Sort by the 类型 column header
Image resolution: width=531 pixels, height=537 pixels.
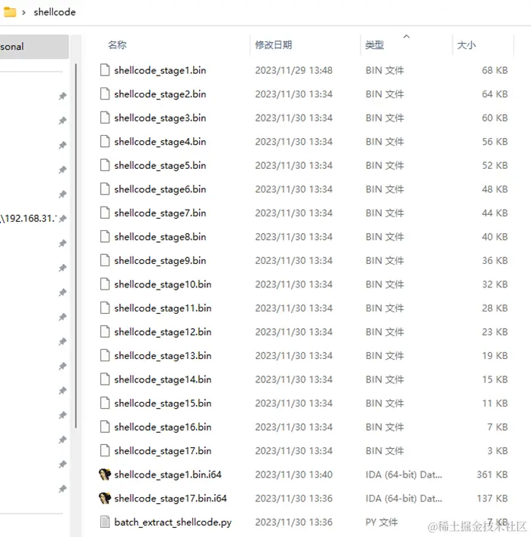click(x=374, y=44)
